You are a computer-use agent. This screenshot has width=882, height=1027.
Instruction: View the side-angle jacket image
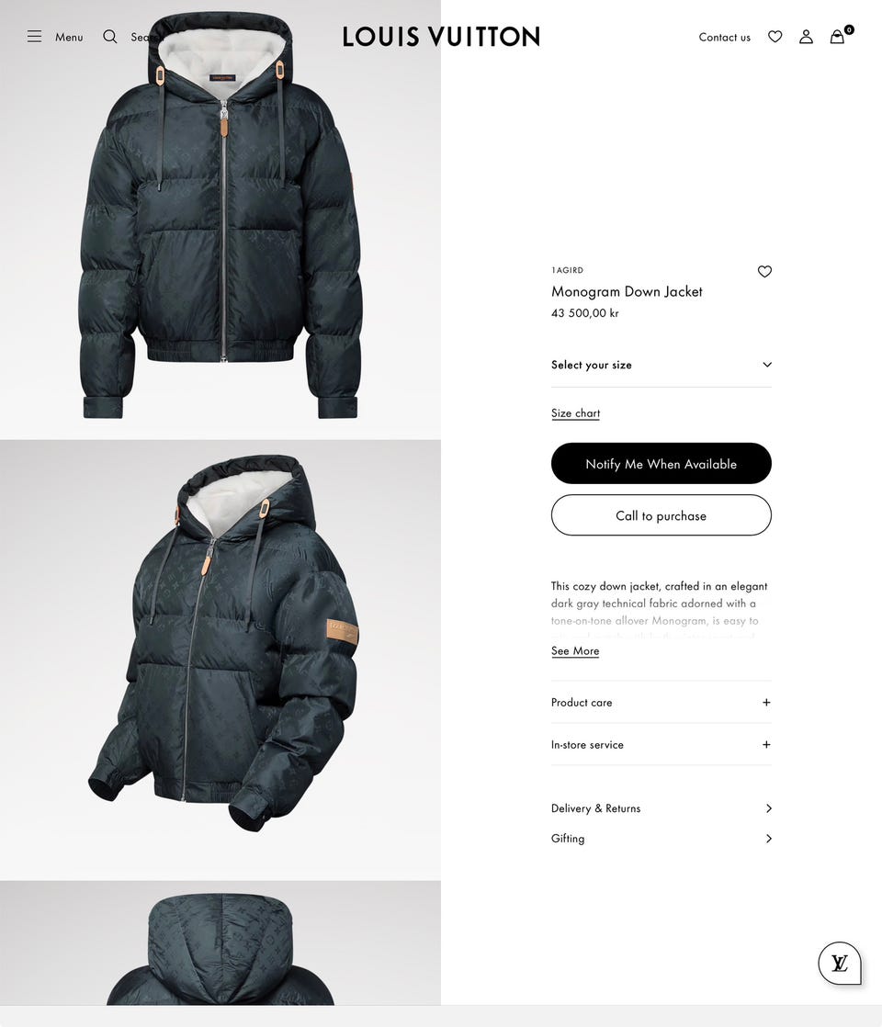220,660
